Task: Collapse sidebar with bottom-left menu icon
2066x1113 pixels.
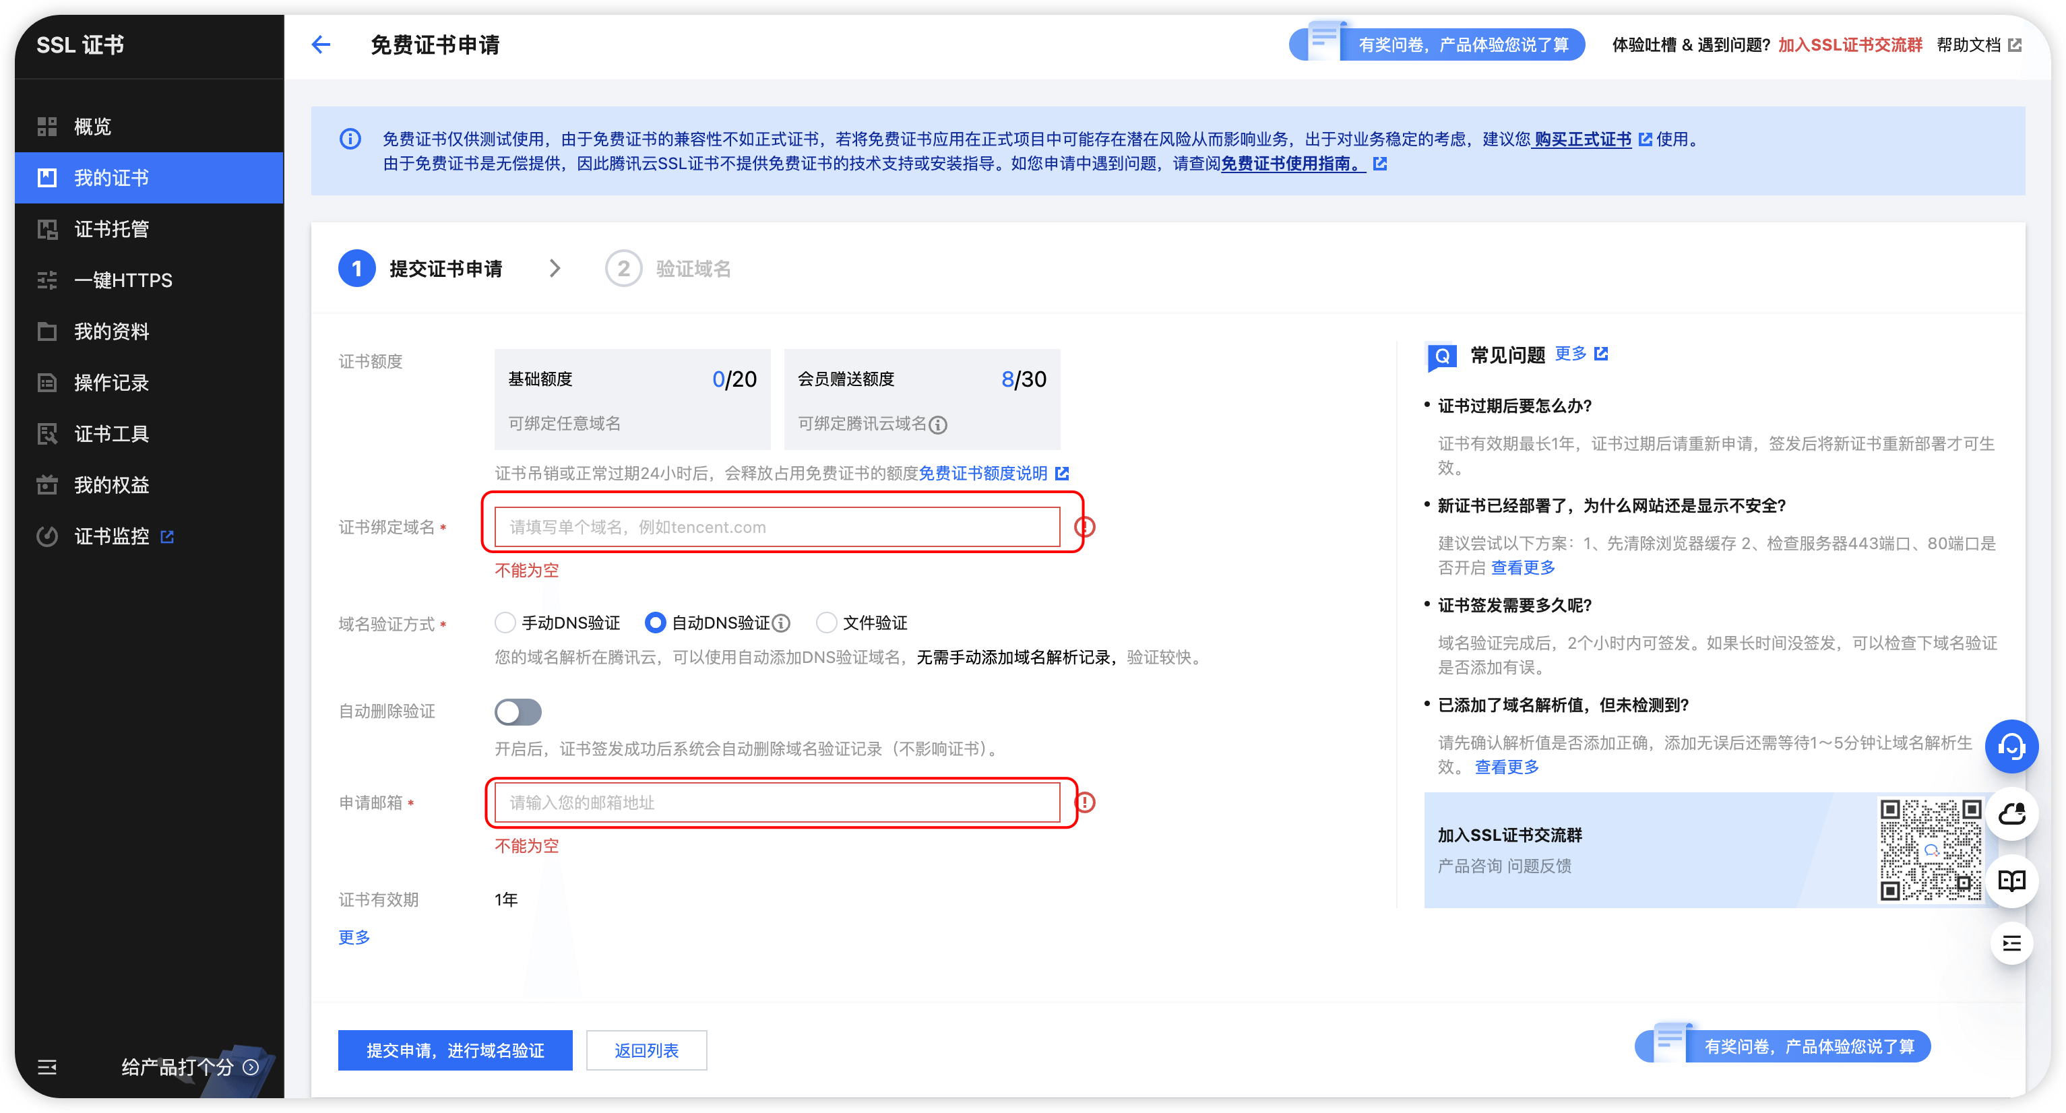Action: [47, 1067]
